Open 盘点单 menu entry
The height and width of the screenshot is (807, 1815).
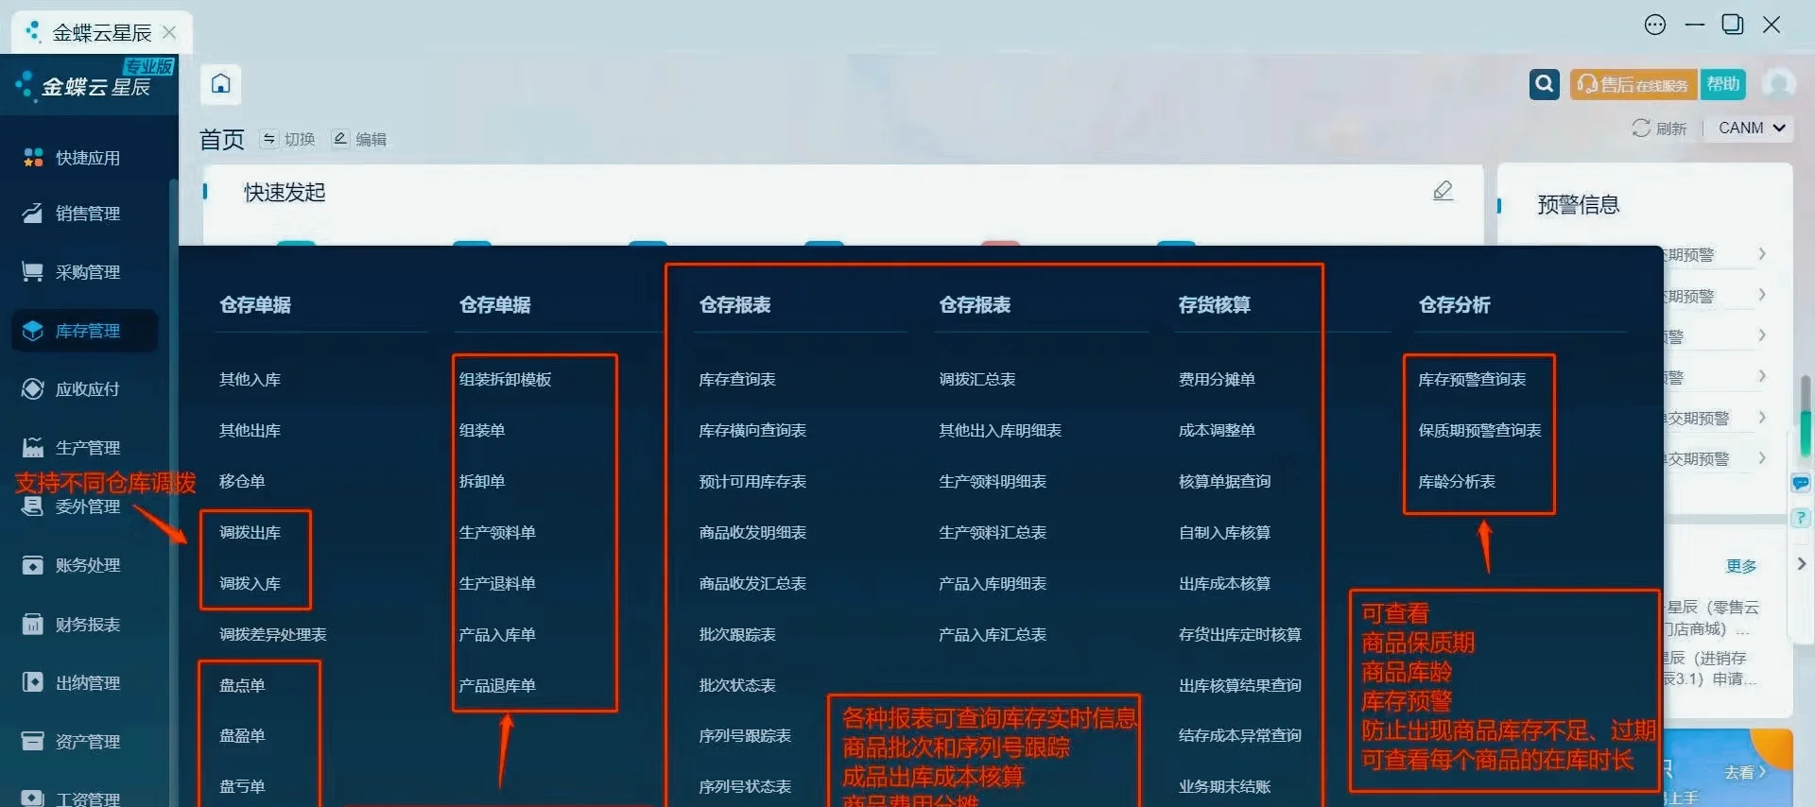[242, 685]
